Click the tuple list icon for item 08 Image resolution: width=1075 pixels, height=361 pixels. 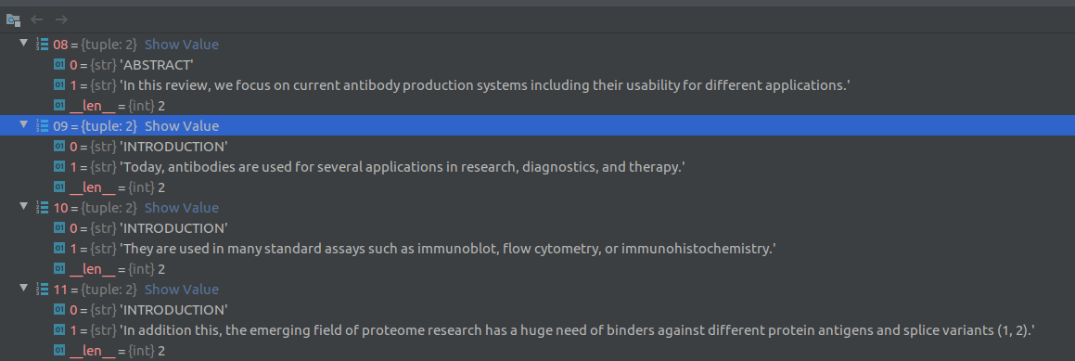pos(43,45)
